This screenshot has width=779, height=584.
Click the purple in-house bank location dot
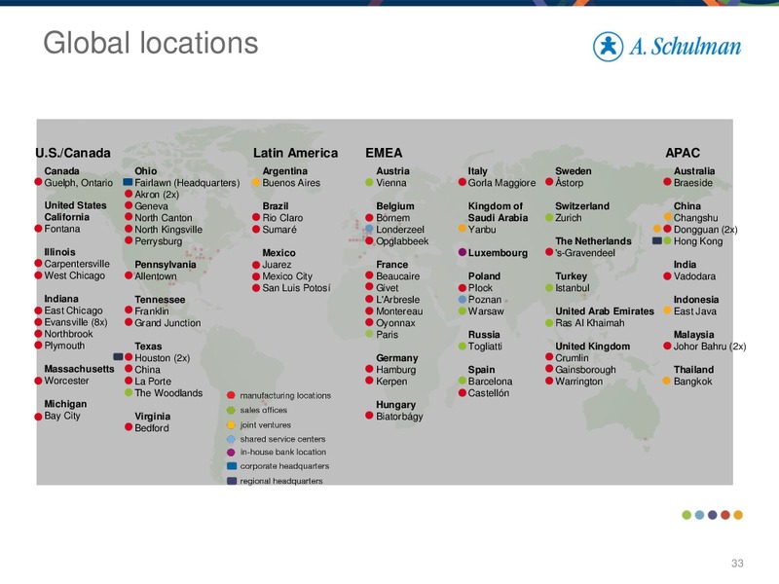click(x=231, y=453)
